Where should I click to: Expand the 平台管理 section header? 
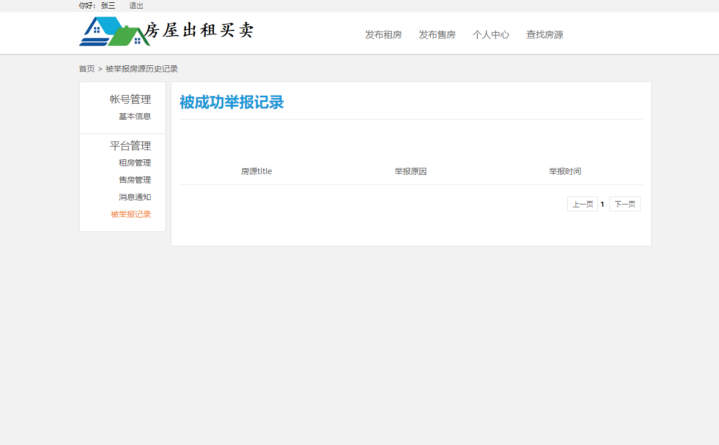131,145
